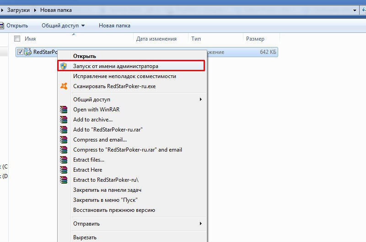Expand the Общий доступ context submenu
The image size is (366, 242).
[200, 100]
